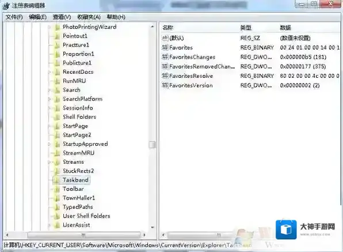Click the 0x00000177 (375) data cell
The width and height of the screenshot is (343, 252).
pyautogui.click(x=303, y=66)
